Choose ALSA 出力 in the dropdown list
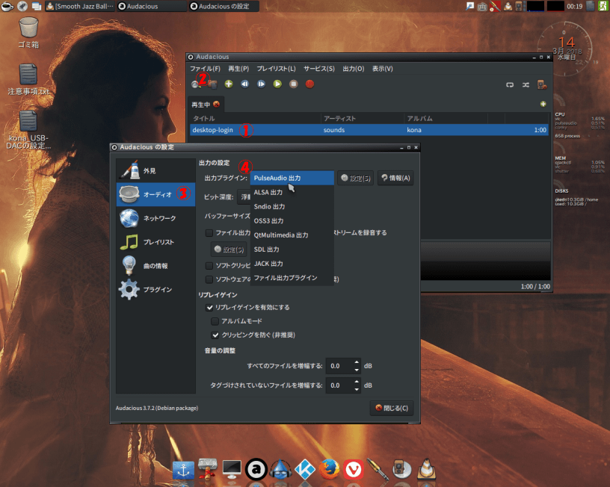The height and width of the screenshot is (487, 610). point(292,193)
